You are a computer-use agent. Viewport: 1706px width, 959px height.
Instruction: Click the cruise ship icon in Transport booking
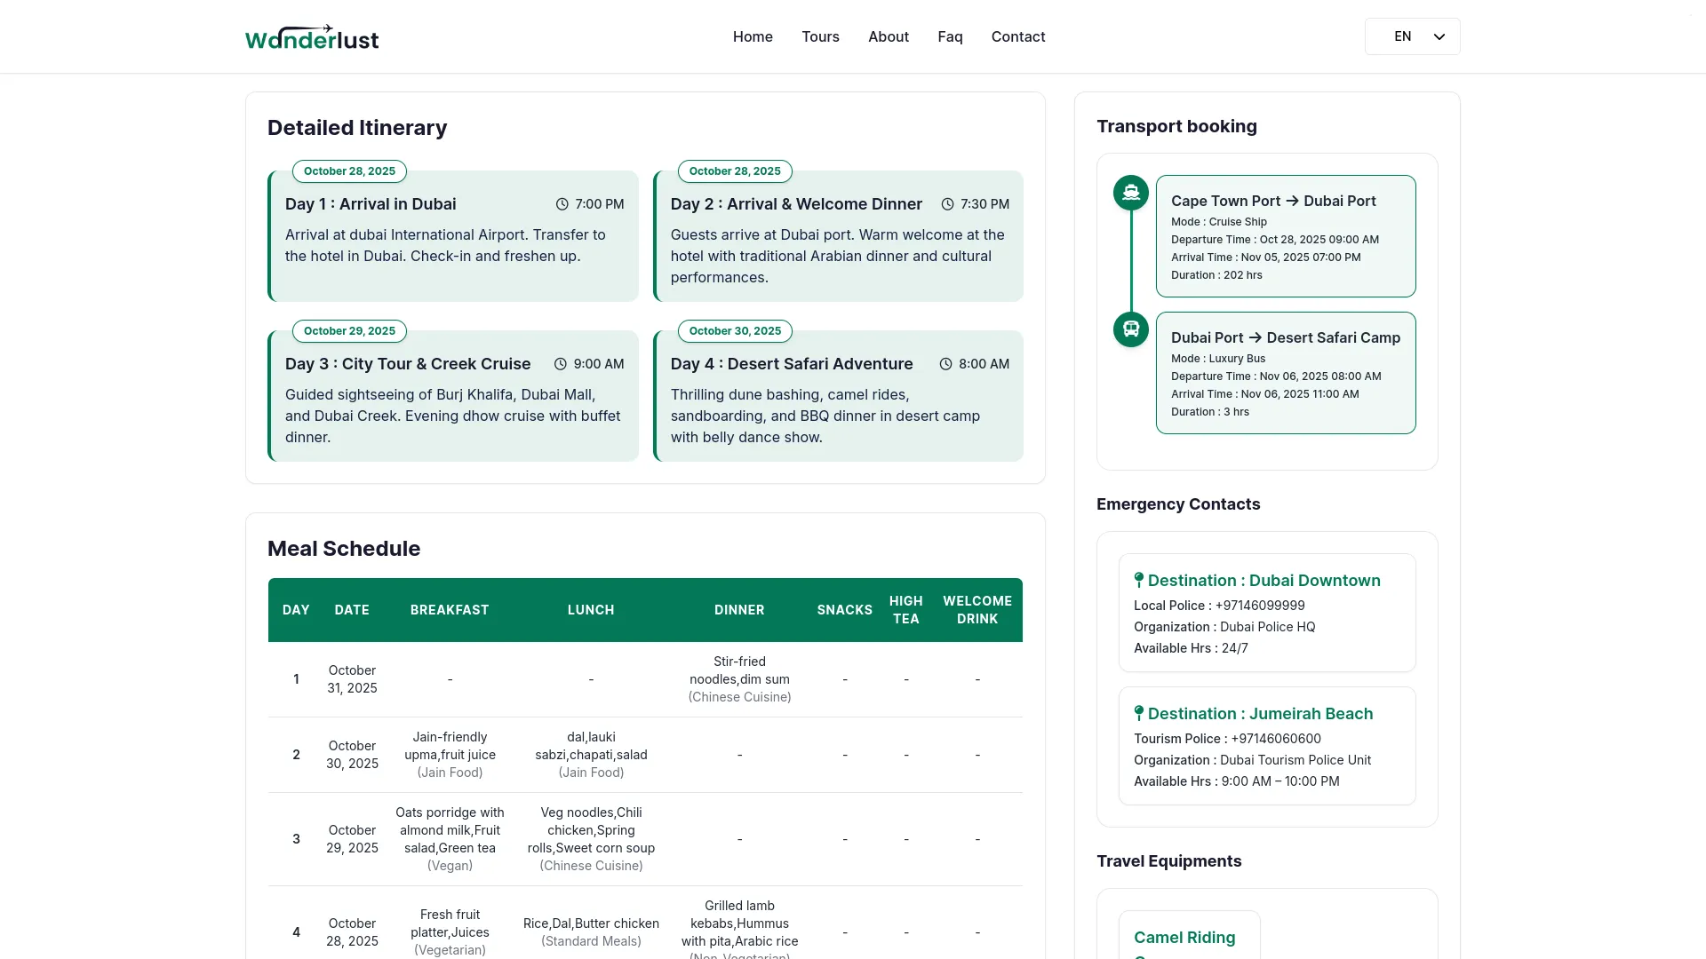click(x=1130, y=192)
